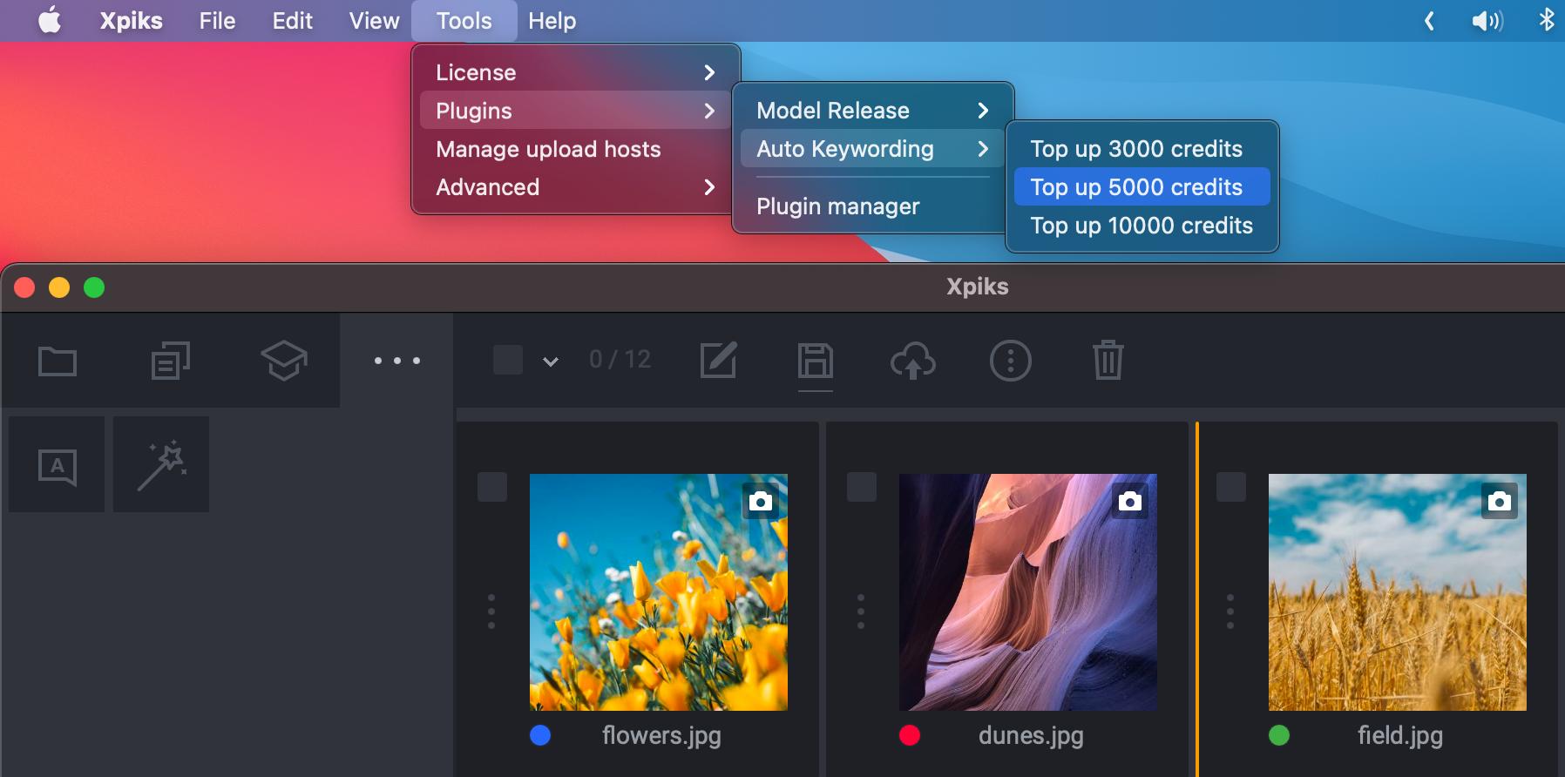
Task: Click camera badge on flowers.jpg thumbnail
Action: pyautogui.click(x=761, y=501)
